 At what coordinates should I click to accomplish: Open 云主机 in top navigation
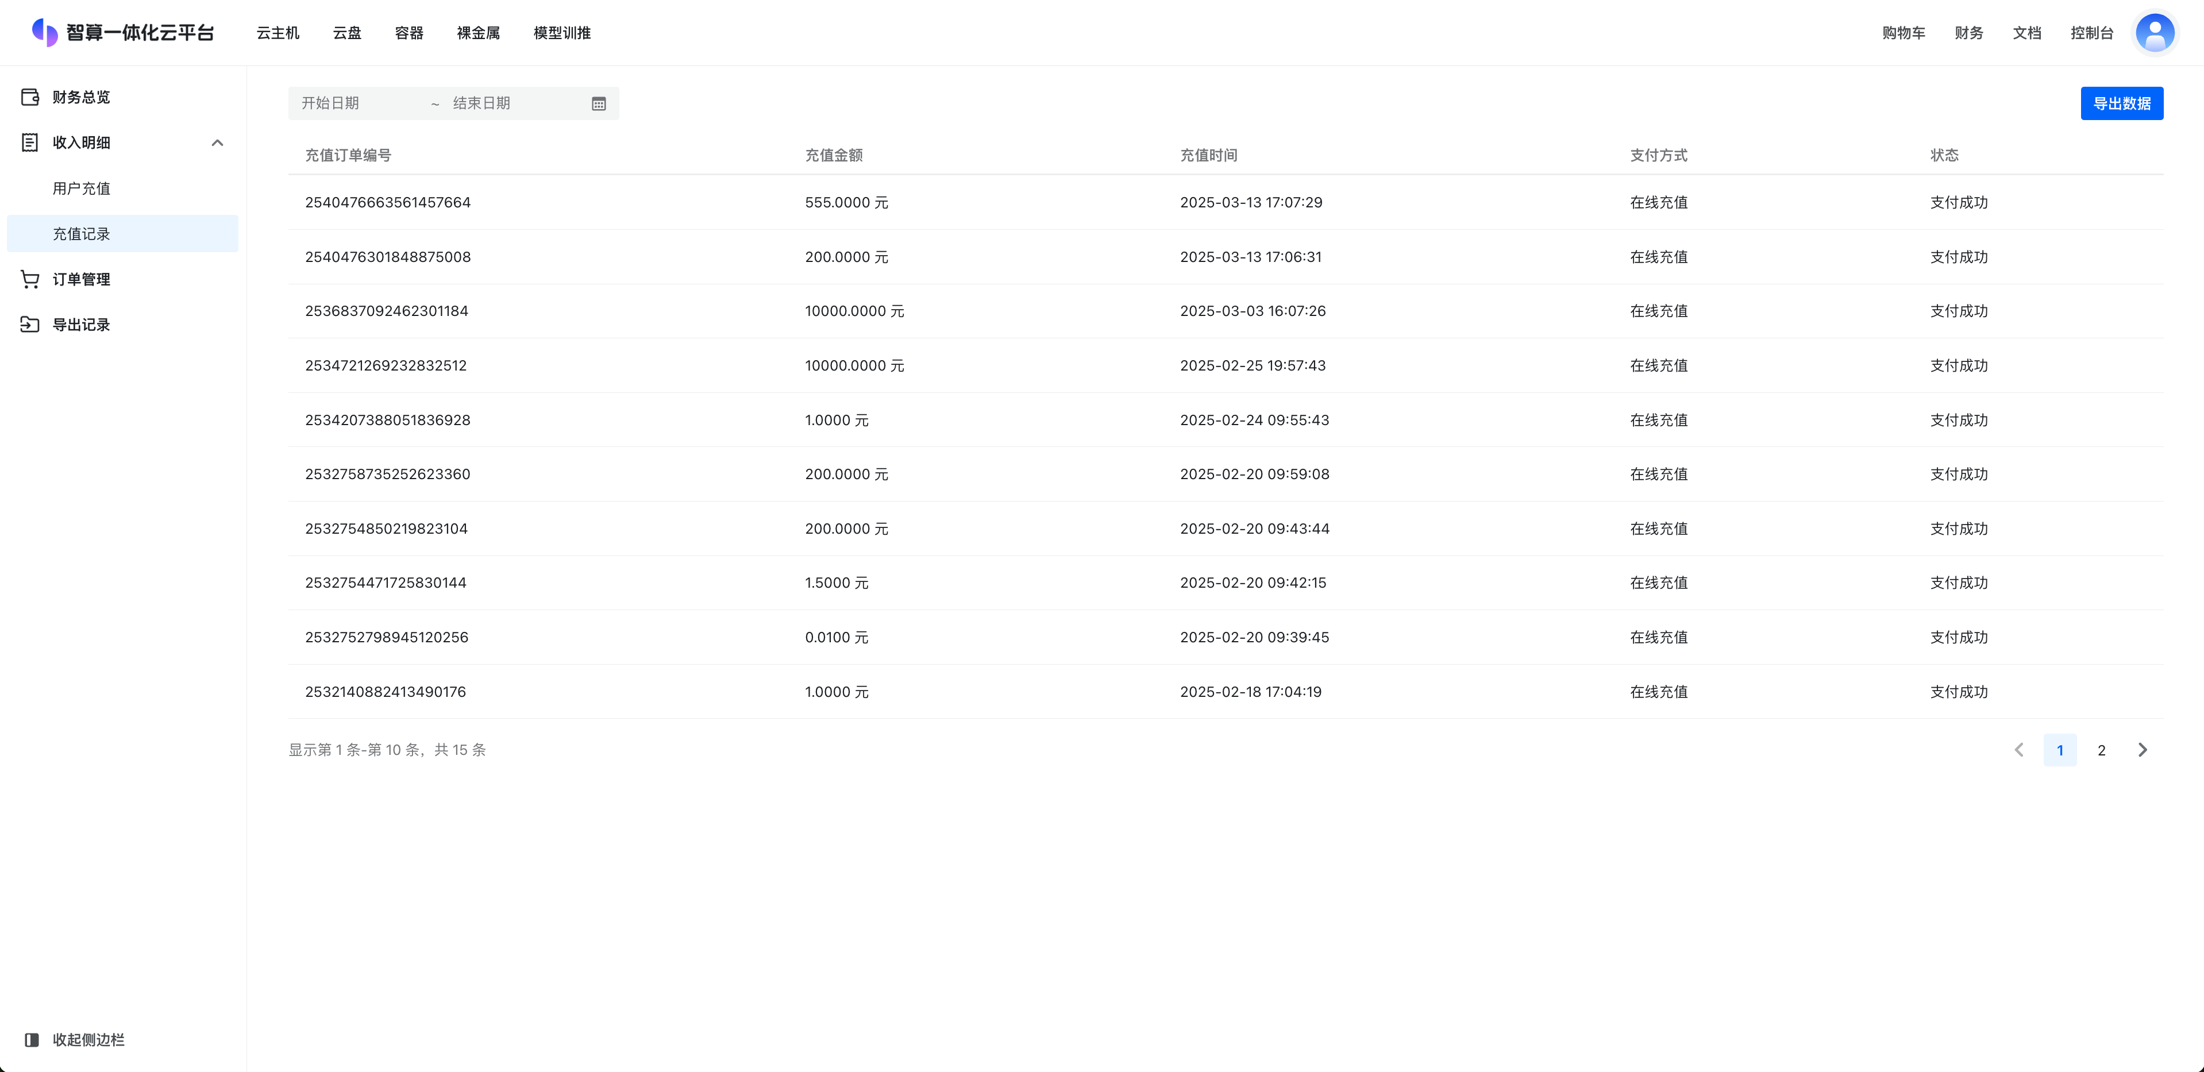(x=278, y=33)
